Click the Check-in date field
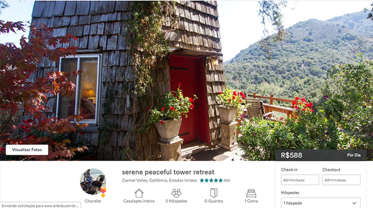373x208 pixels. click(x=300, y=180)
